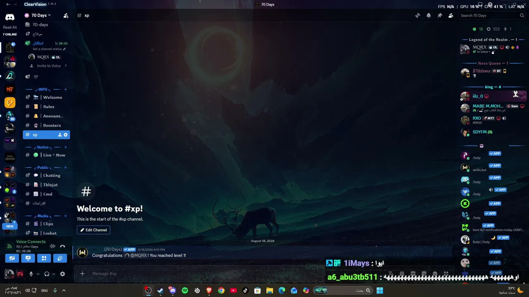Go to the Boosters channel
The image size is (529, 297).
(x=46, y=125)
